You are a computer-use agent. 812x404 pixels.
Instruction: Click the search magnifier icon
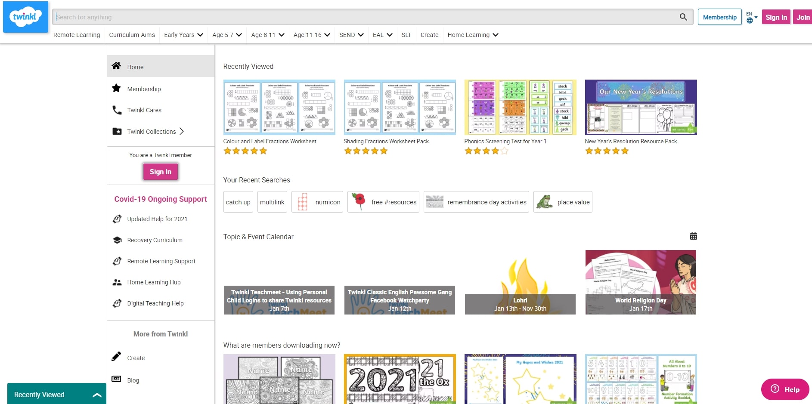pos(683,17)
